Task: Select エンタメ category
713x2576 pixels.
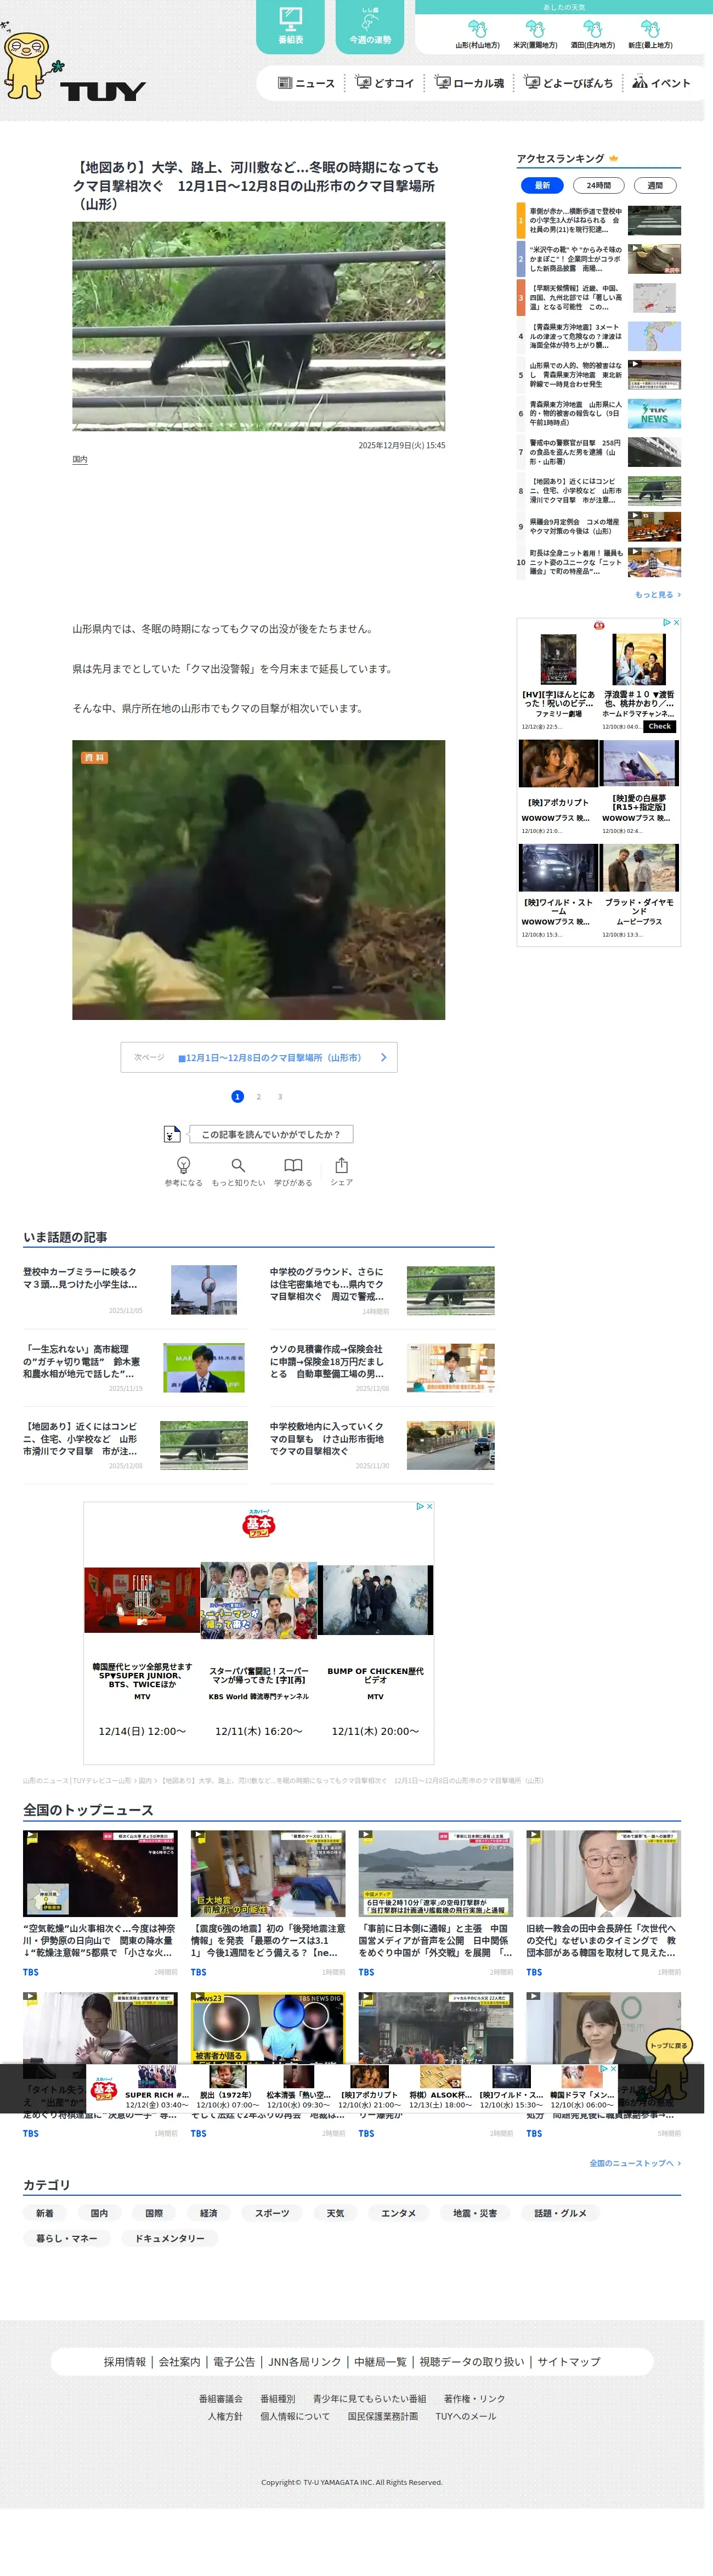Action: (x=398, y=2213)
